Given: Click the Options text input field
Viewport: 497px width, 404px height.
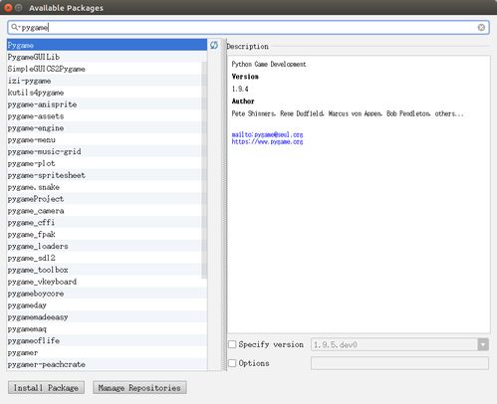Looking at the screenshot, I should pos(399,363).
